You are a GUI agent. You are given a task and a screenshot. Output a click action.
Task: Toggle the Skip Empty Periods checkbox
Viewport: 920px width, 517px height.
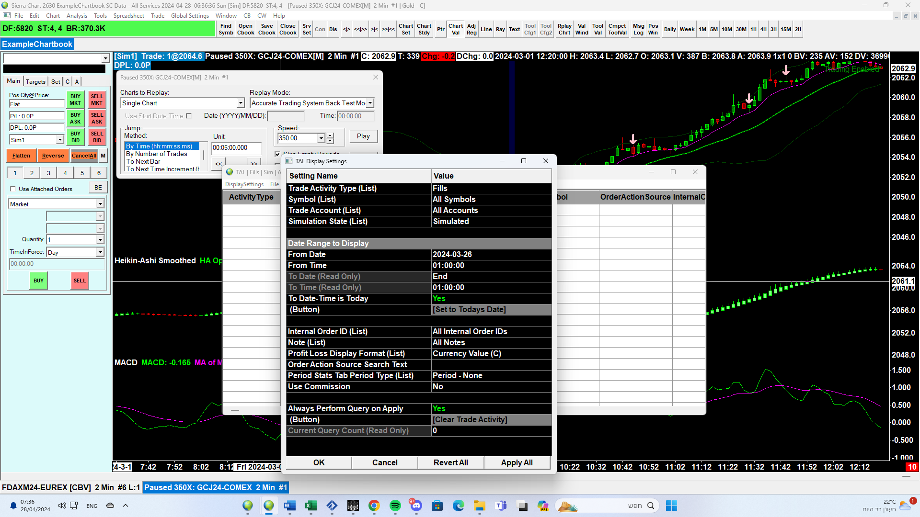click(277, 154)
